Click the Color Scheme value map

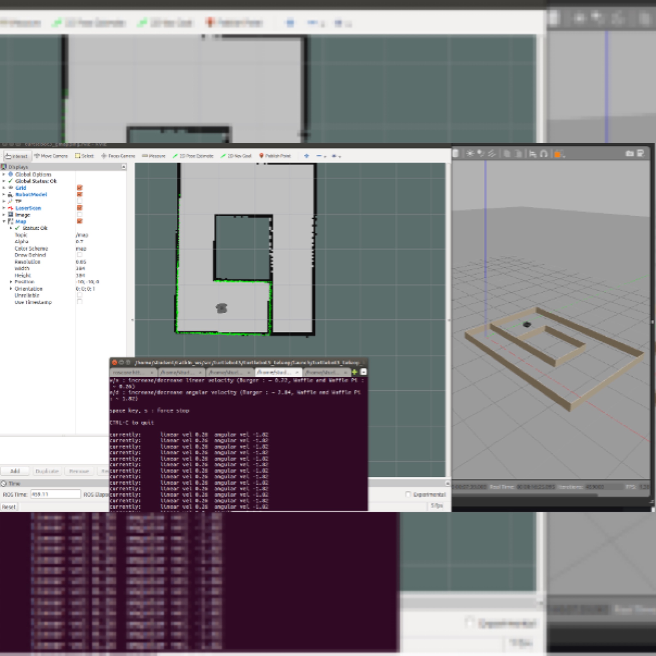click(x=81, y=248)
